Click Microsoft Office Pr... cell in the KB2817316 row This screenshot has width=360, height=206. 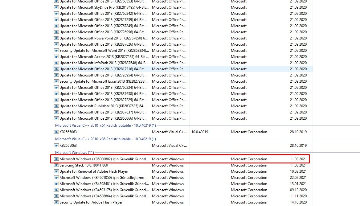169,69
